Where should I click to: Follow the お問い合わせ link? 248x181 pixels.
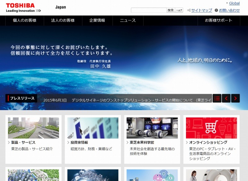(229, 11)
